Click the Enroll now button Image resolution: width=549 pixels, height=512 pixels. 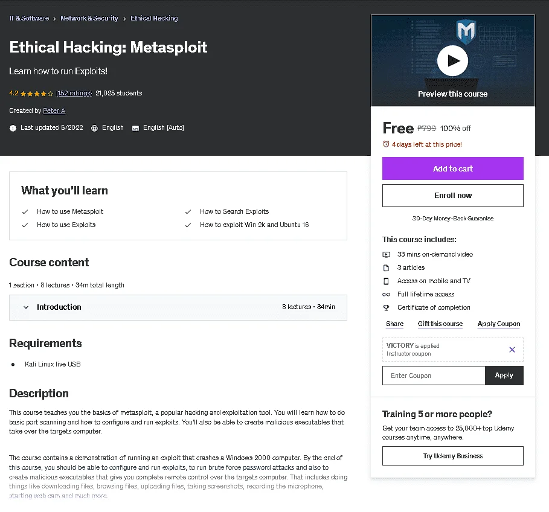[453, 196]
